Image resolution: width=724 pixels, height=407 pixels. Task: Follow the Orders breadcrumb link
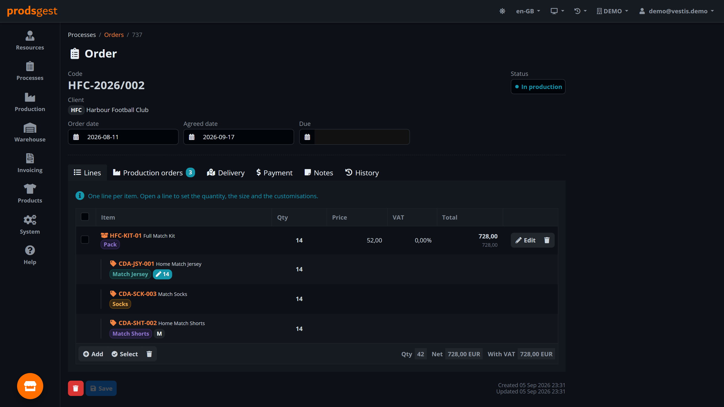114,35
